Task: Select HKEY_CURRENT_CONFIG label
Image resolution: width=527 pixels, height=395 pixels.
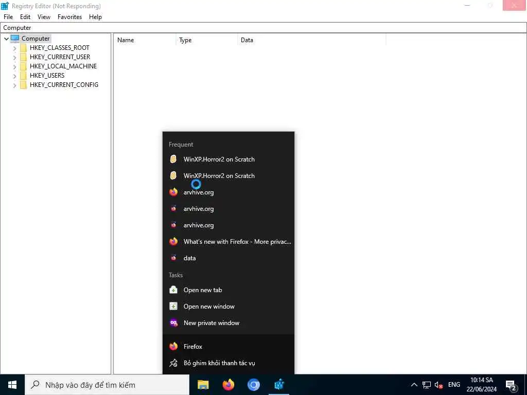Action: pyautogui.click(x=64, y=85)
